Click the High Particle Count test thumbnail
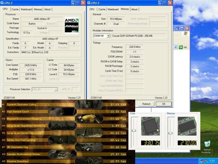Viewport: 218px width, 164px height. [62, 112]
